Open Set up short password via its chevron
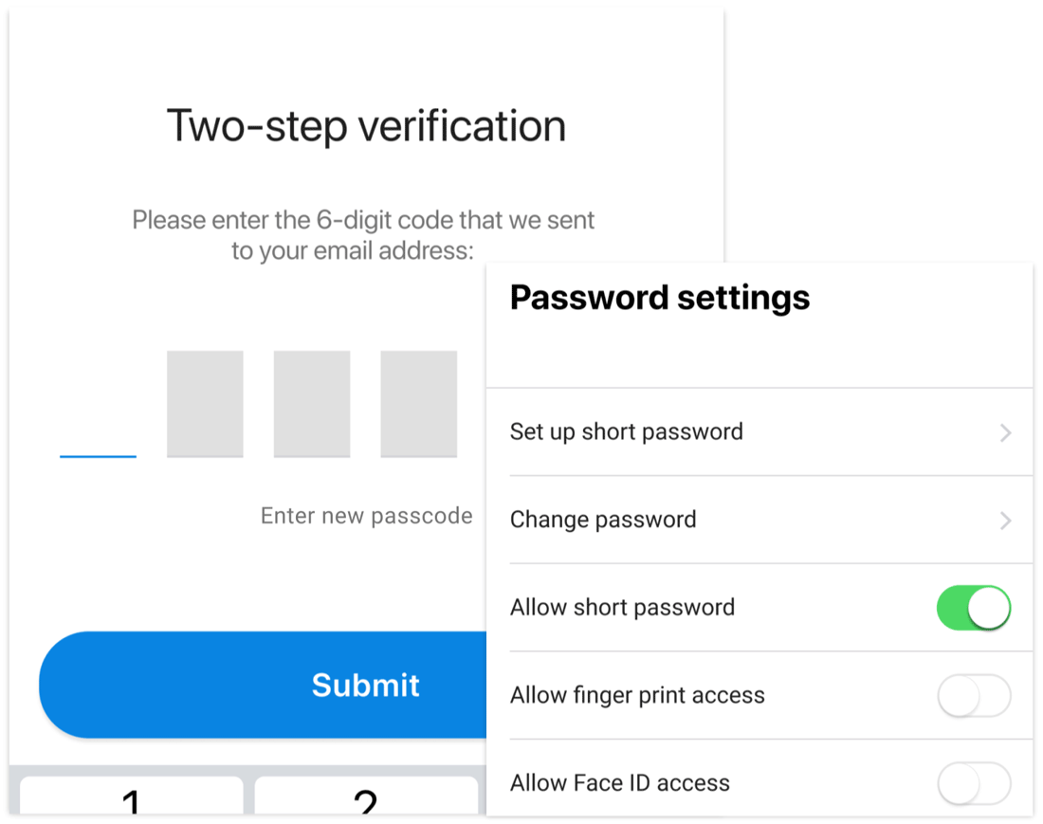 (1005, 432)
